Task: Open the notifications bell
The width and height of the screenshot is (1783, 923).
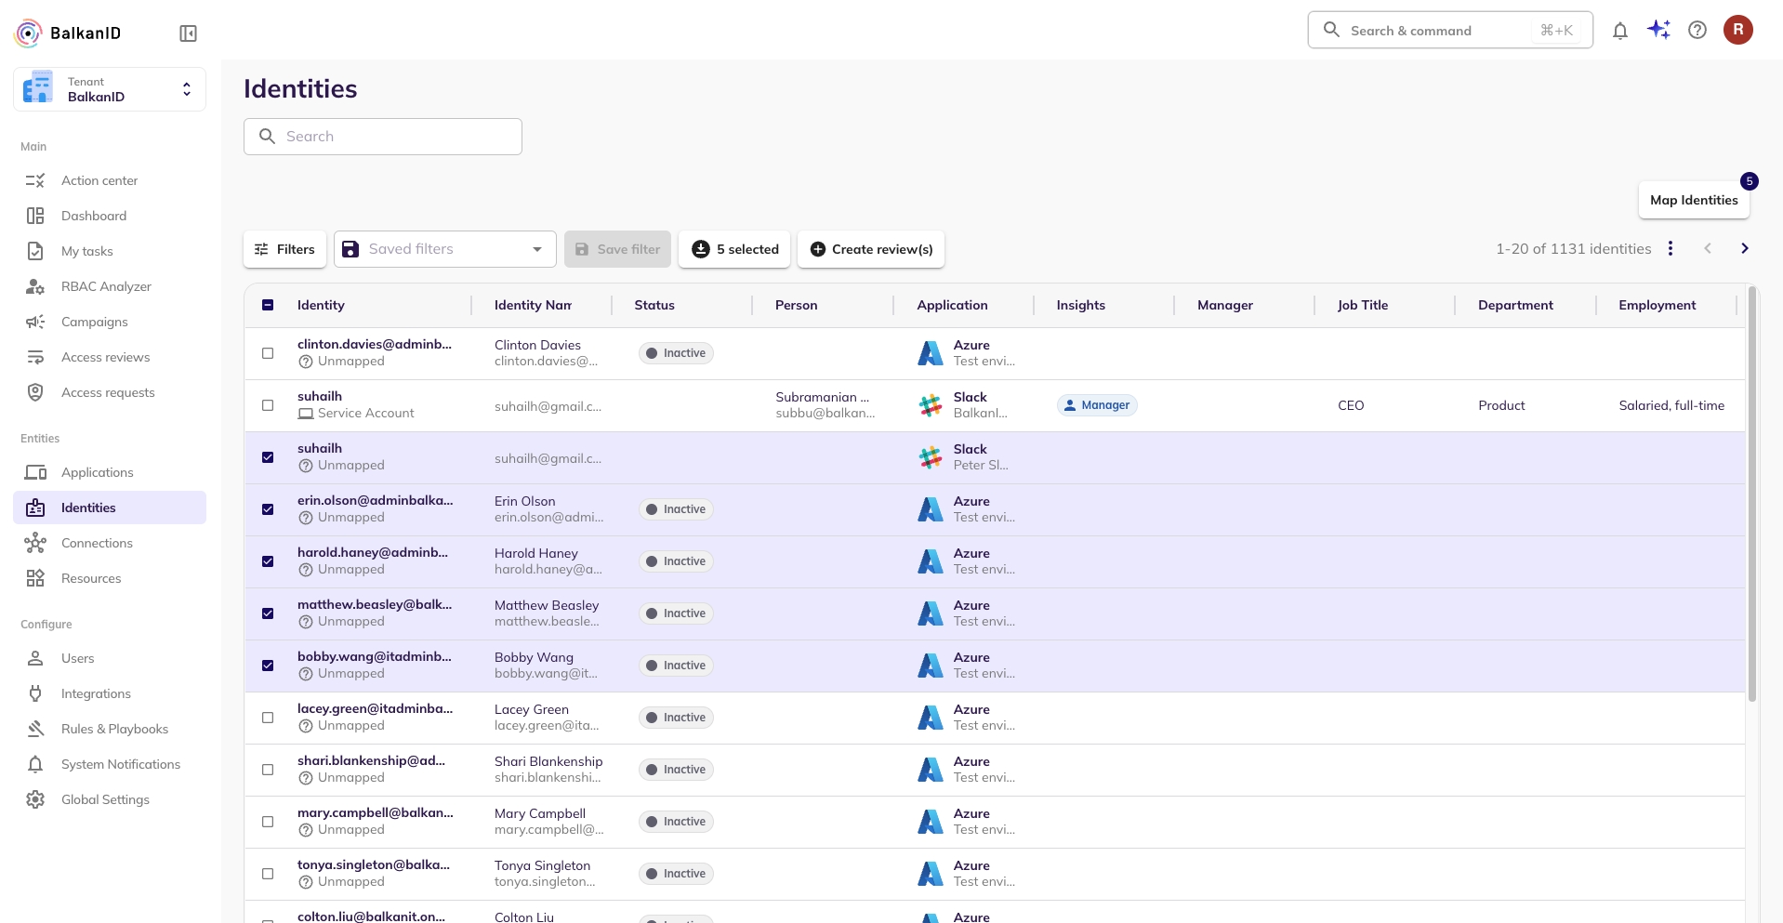Action: pos(1619,31)
